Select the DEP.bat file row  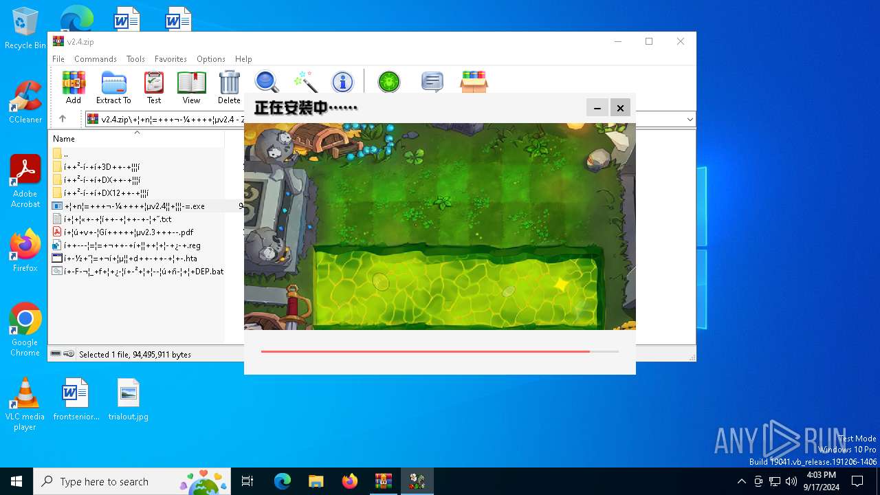pyautogui.click(x=136, y=272)
